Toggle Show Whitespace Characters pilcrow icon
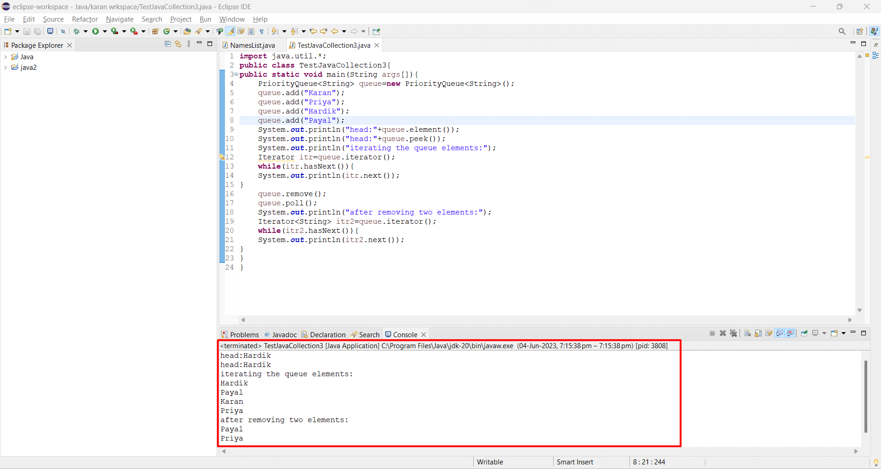 pos(262,31)
